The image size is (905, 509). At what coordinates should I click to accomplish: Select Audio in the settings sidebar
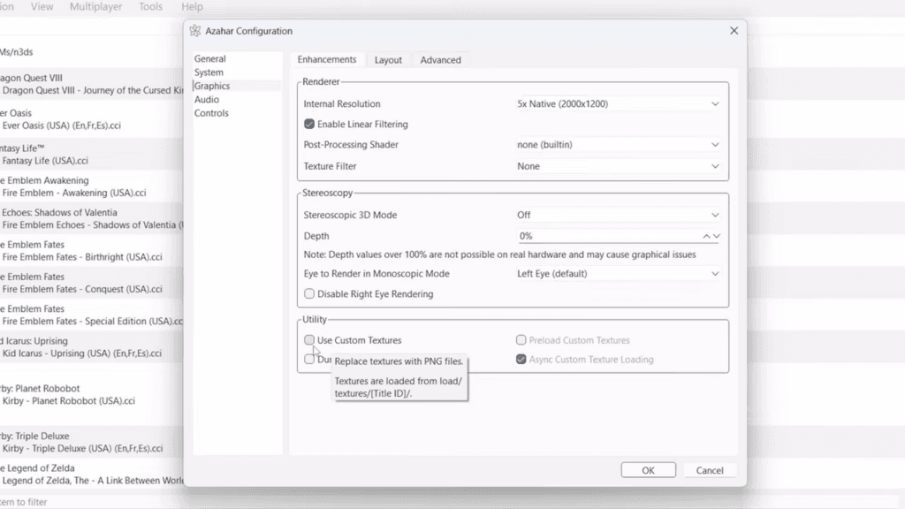coord(207,99)
